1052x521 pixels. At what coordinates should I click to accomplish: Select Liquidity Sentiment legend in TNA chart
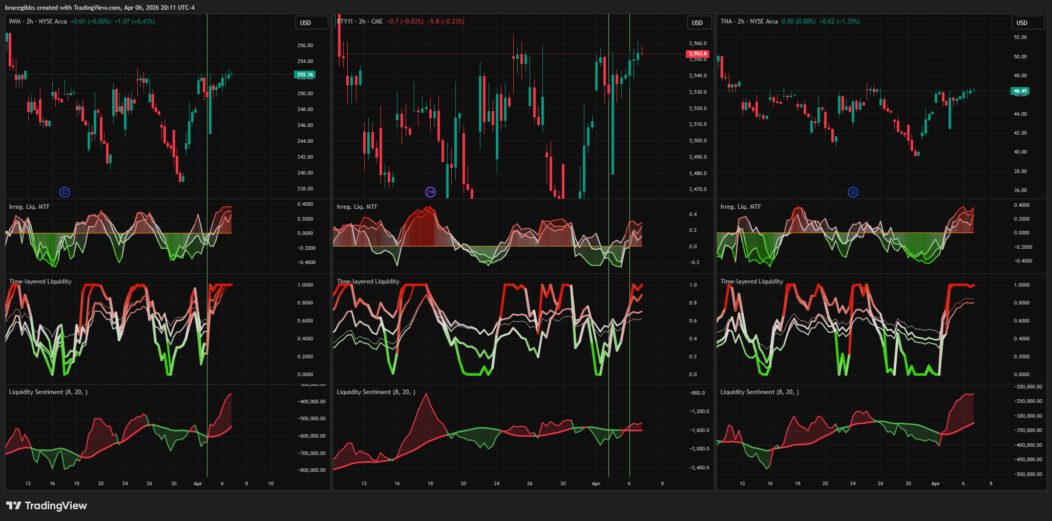[x=759, y=392]
